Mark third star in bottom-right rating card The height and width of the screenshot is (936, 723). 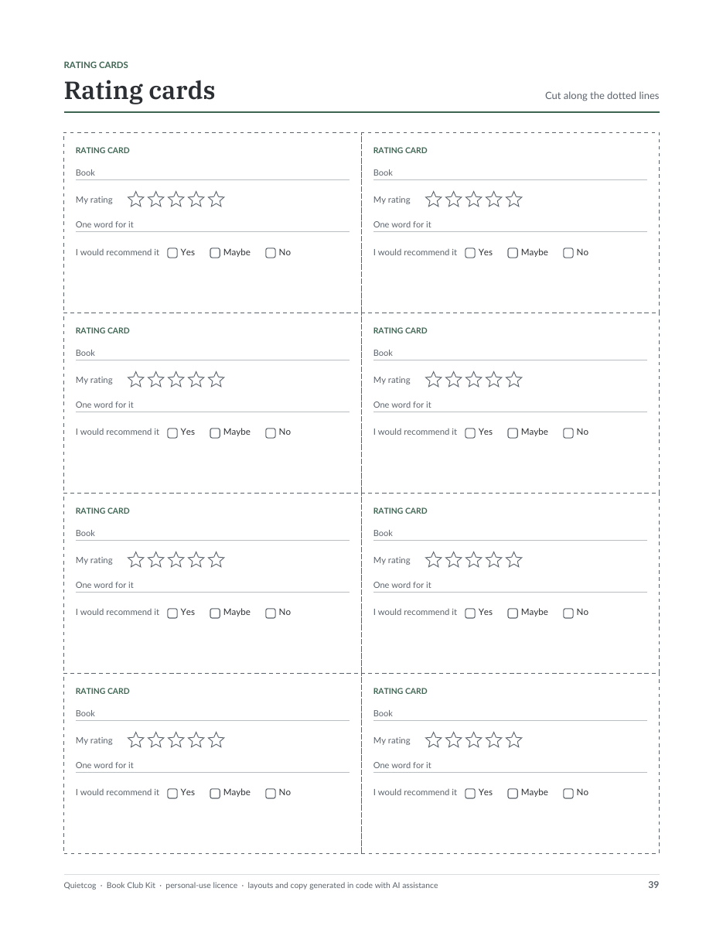click(474, 740)
